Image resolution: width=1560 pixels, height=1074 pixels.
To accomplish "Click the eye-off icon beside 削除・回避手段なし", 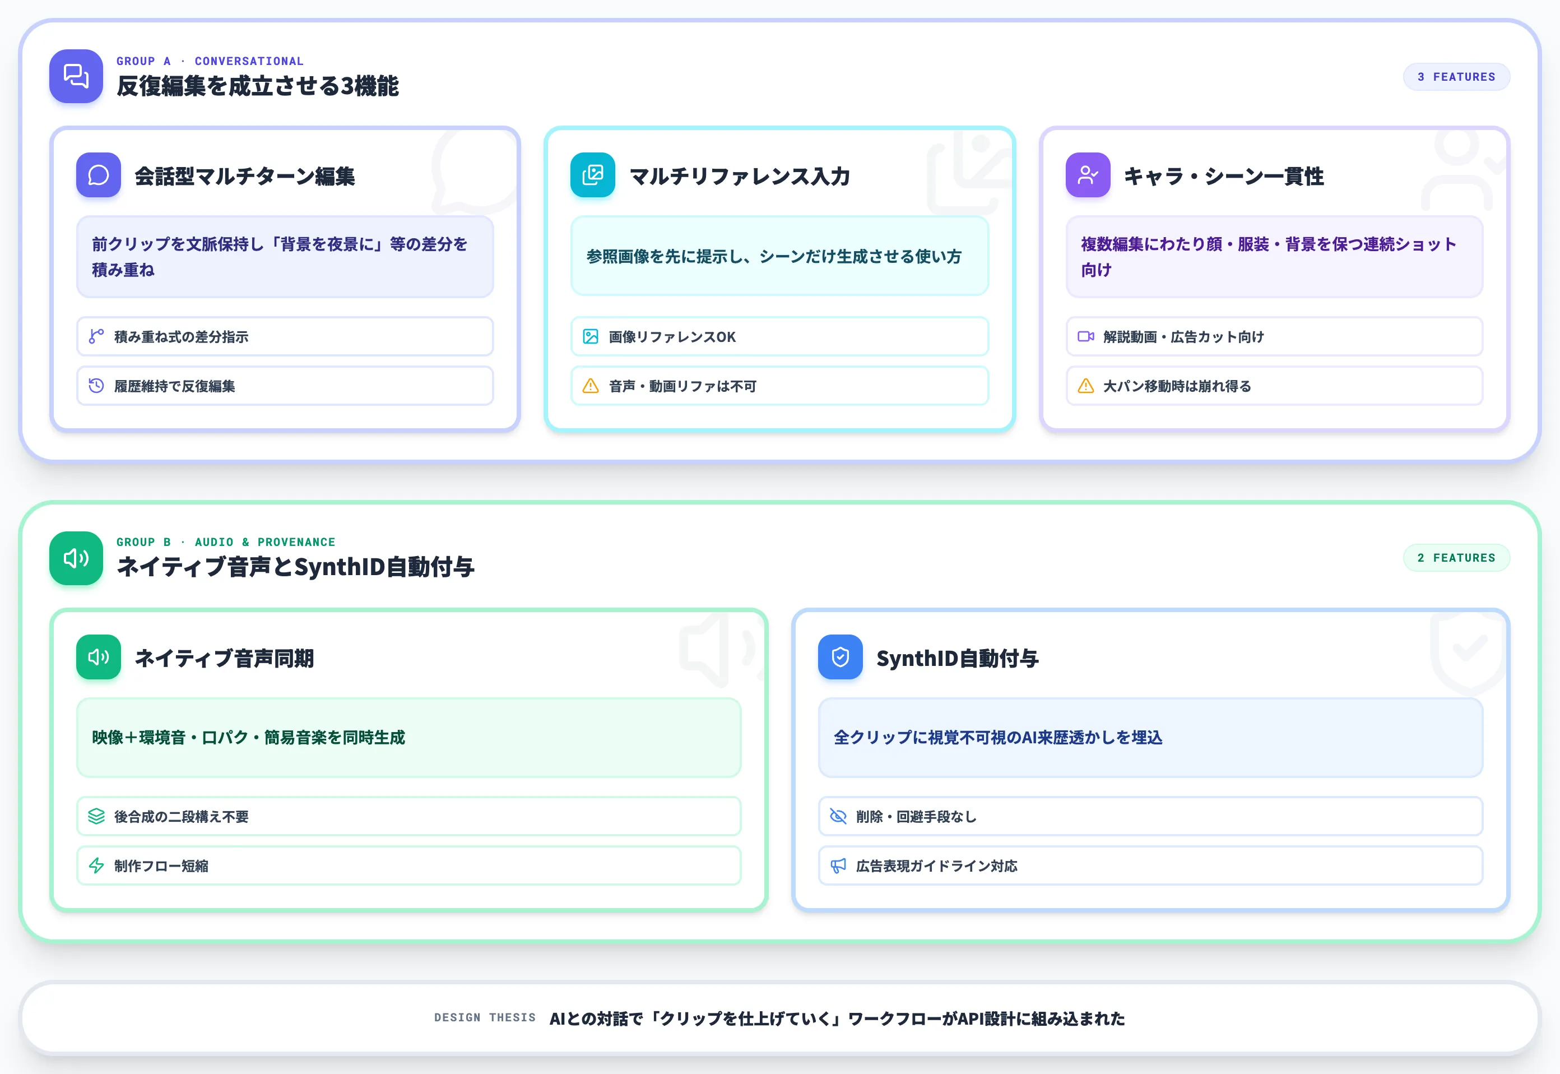I will click(x=838, y=816).
